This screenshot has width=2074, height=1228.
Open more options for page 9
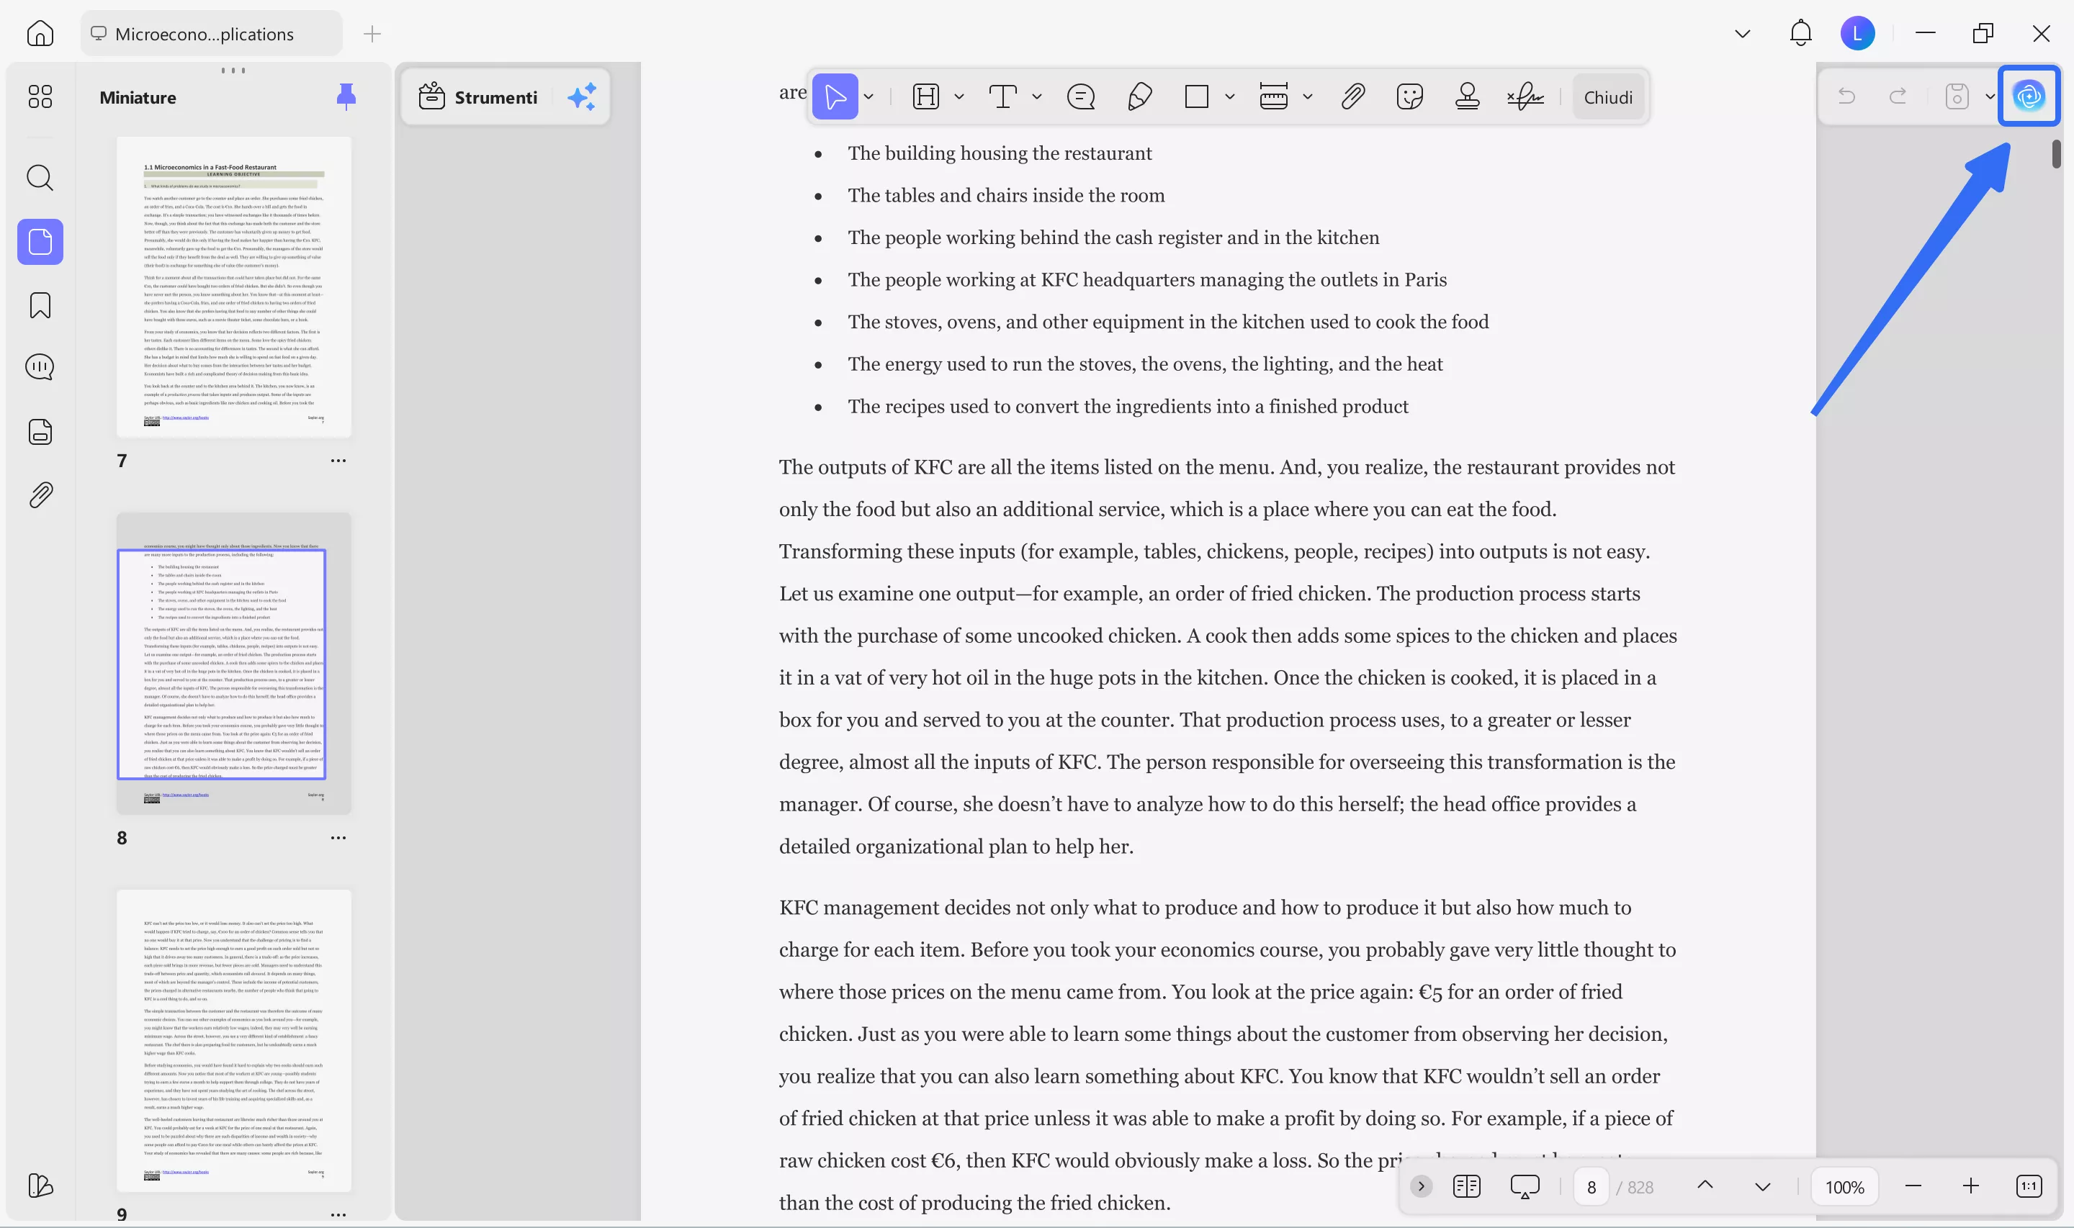tap(338, 1214)
